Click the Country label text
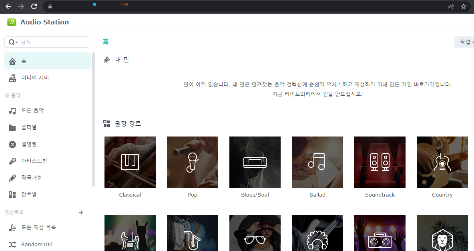Screen dimensions: 474x251 442,195
